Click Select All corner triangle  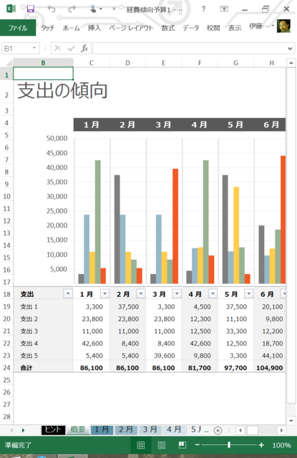[9, 63]
